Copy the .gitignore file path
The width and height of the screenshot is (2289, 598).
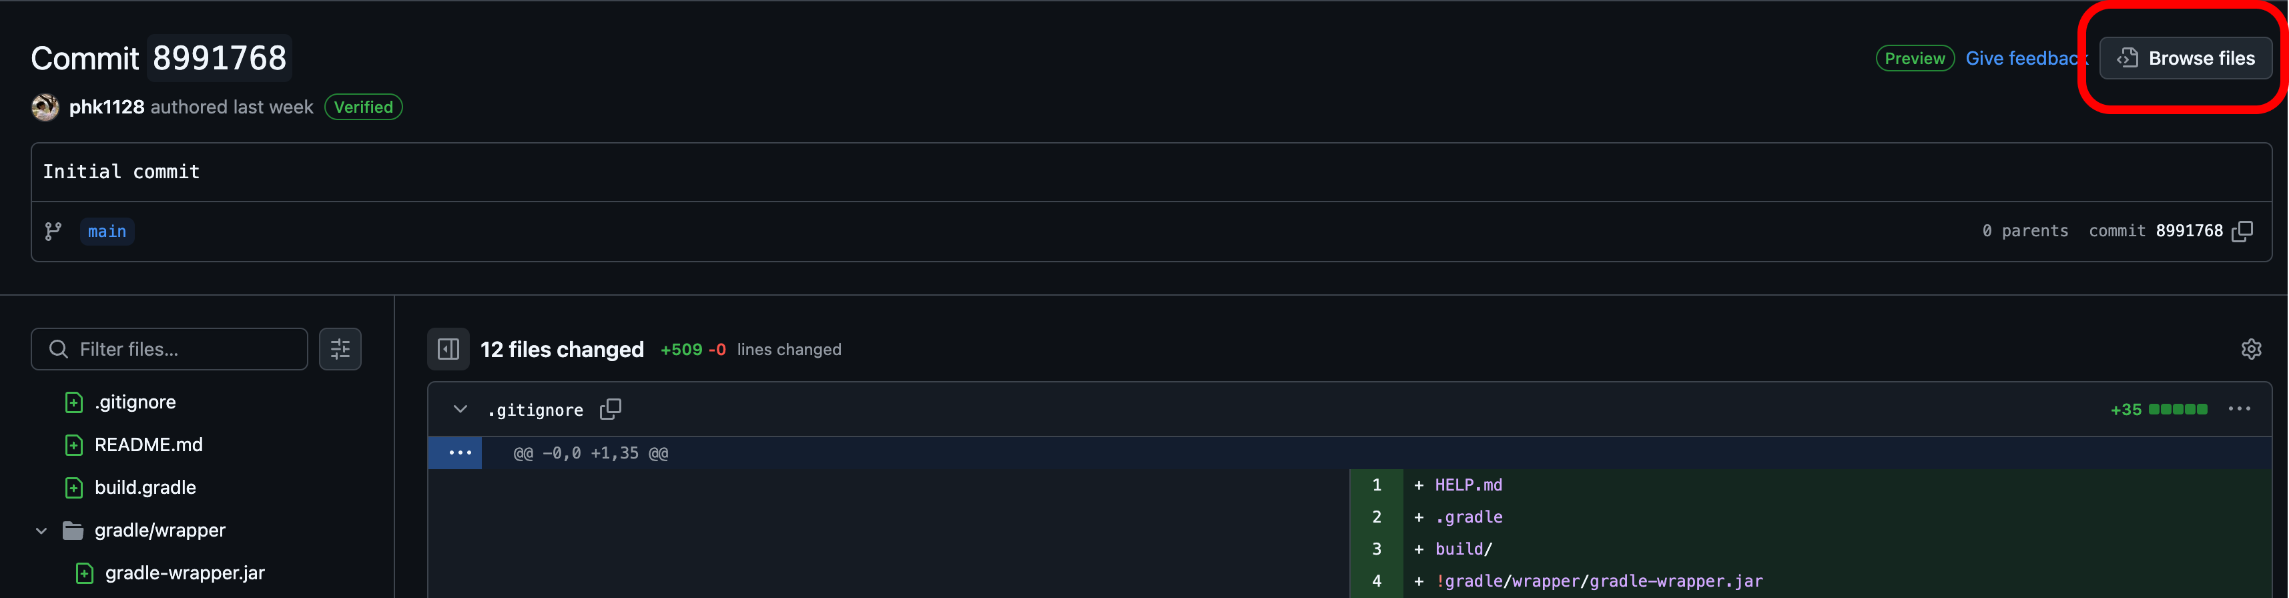(611, 410)
